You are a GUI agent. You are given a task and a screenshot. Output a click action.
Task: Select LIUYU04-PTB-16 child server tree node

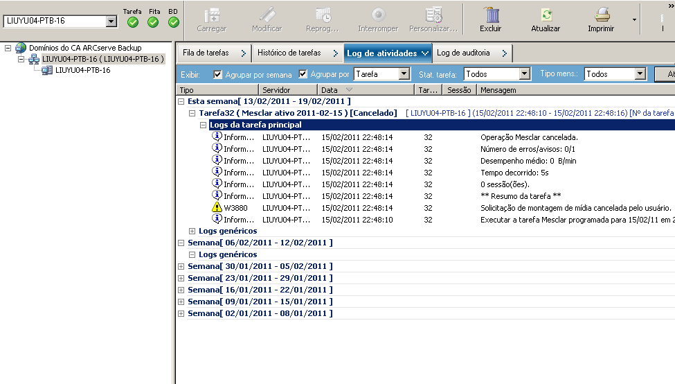point(82,70)
